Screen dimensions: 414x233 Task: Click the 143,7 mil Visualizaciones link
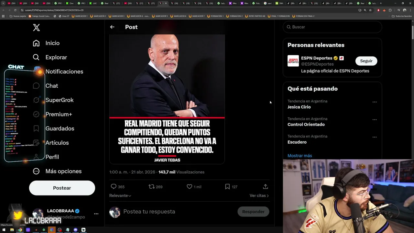click(181, 172)
